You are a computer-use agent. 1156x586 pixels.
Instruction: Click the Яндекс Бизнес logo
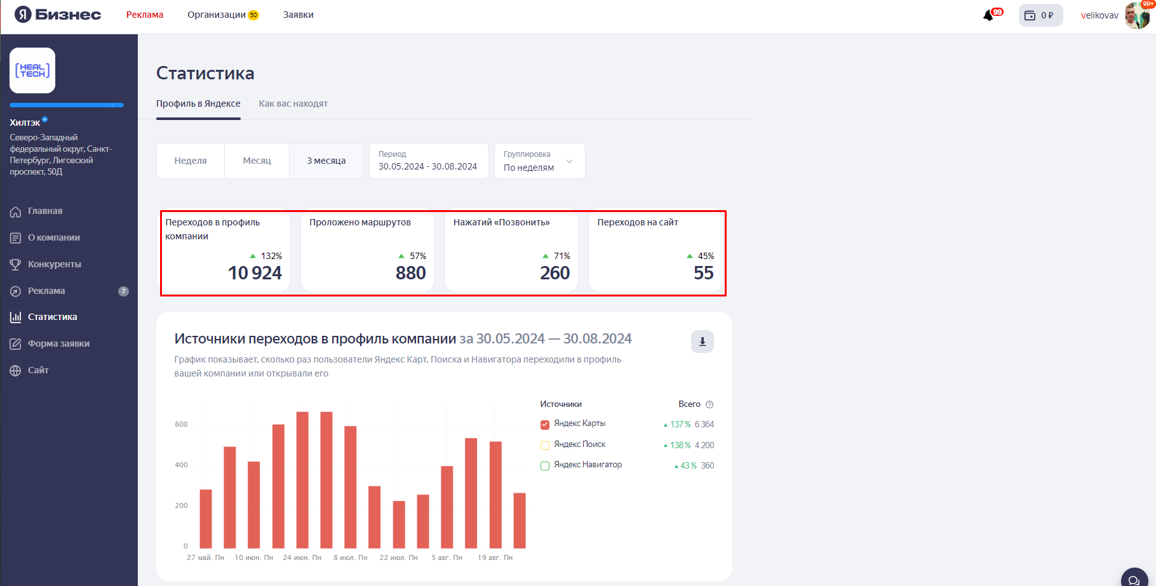[58, 15]
